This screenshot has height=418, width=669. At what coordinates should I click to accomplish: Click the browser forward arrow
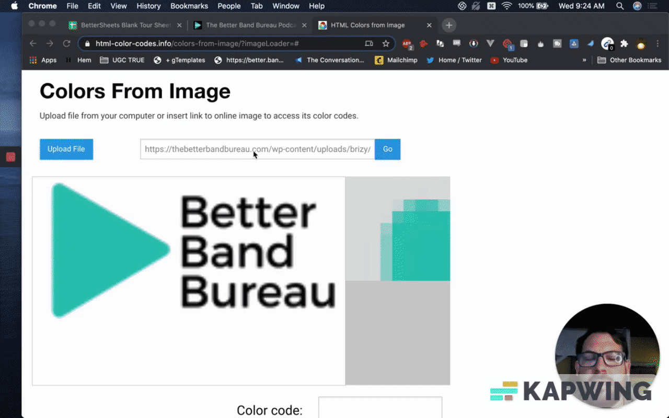(x=50, y=44)
